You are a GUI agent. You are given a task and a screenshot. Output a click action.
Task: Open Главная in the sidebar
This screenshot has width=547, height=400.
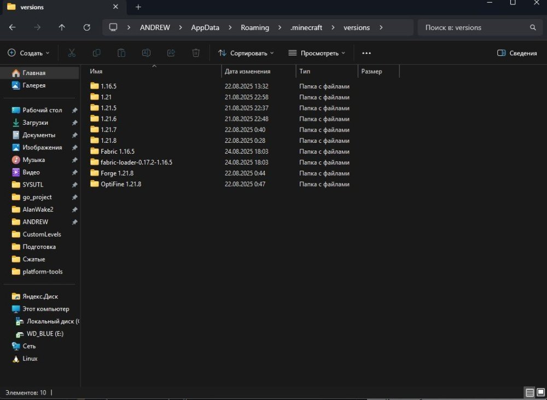[x=40, y=73]
